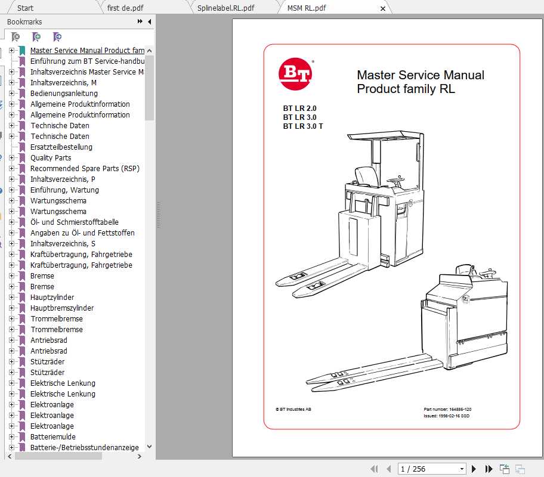Open the Batteriemulde bookmark
This screenshot has width=544, height=477.
pos(52,437)
